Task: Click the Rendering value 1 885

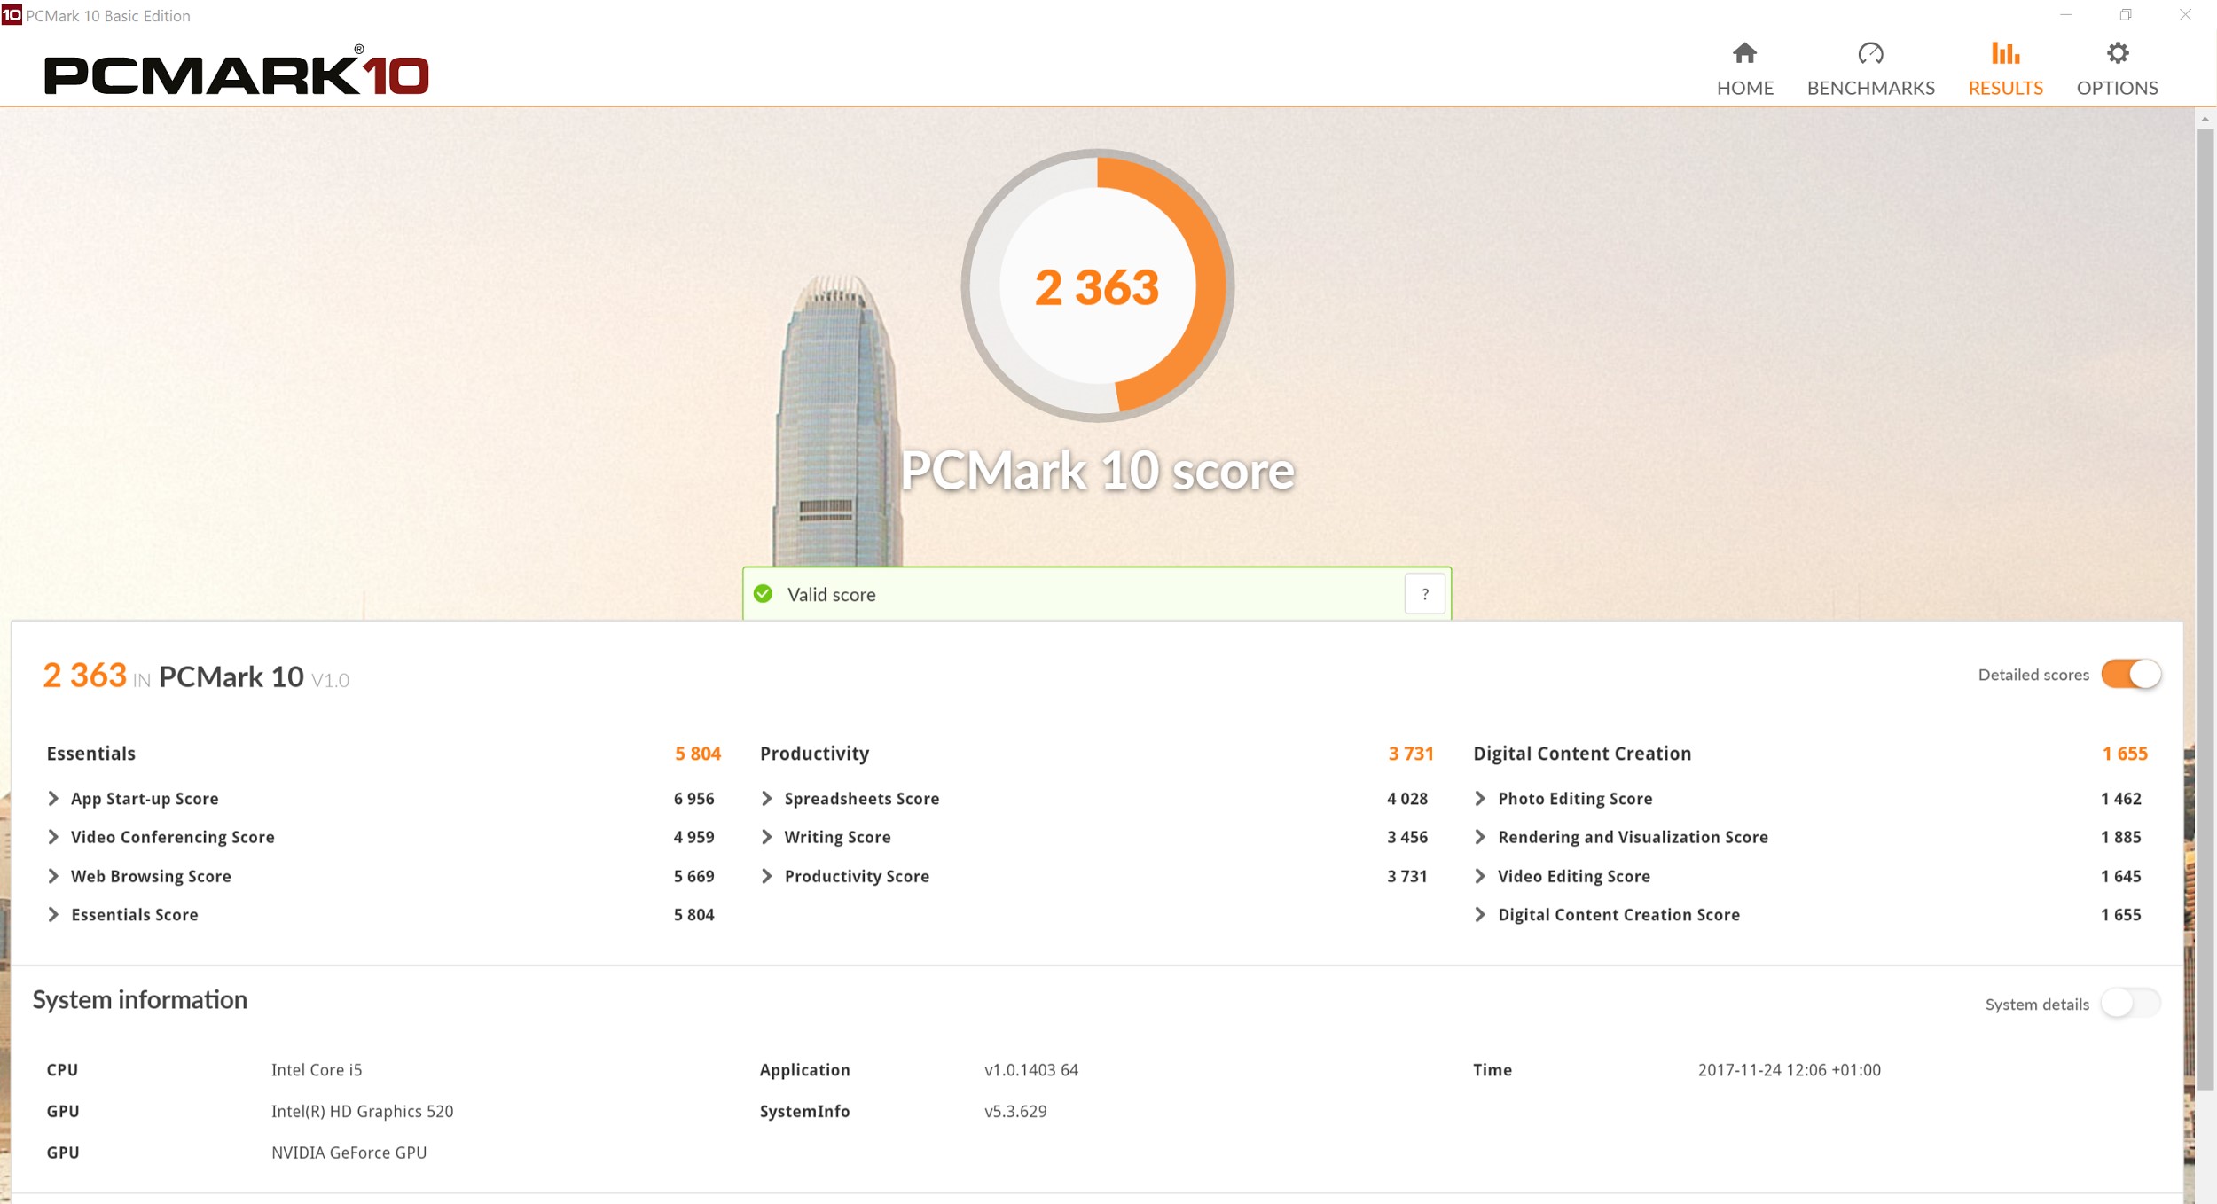Action: click(x=2121, y=837)
